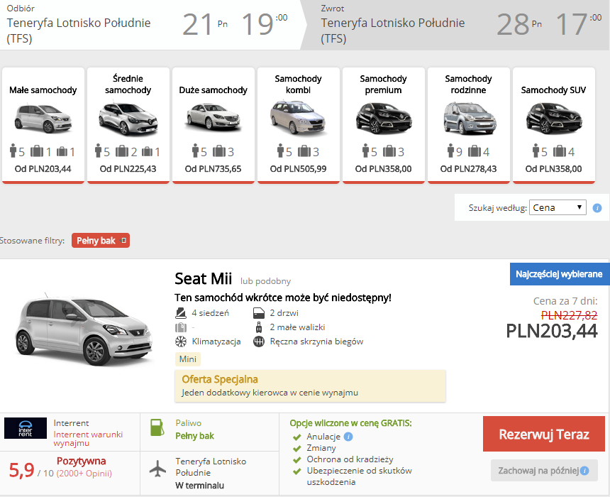Click the W terminalu location text

tap(200, 486)
